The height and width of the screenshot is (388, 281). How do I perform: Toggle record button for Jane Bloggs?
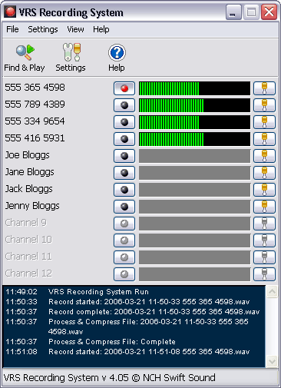(x=124, y=173)
